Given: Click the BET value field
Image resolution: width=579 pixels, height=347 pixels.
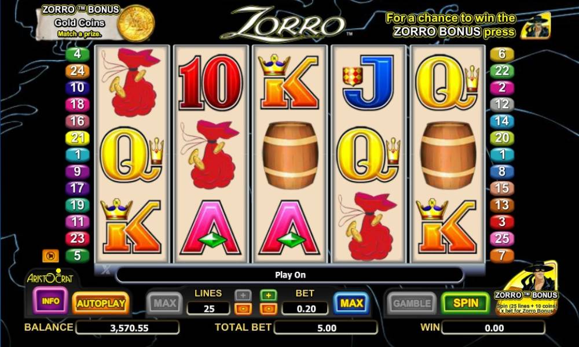Looking at the screenshot, I should click(x=305, y=309).
